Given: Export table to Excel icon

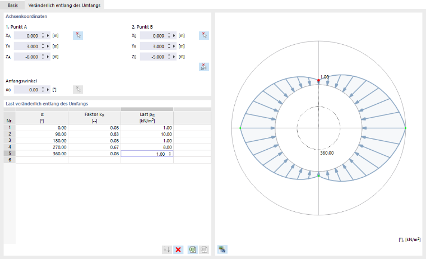Looking at the screenshot, I should [193, 249].
